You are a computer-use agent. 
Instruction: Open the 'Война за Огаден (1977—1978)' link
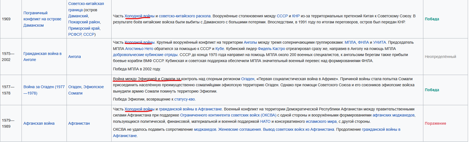tap(44, 90)
